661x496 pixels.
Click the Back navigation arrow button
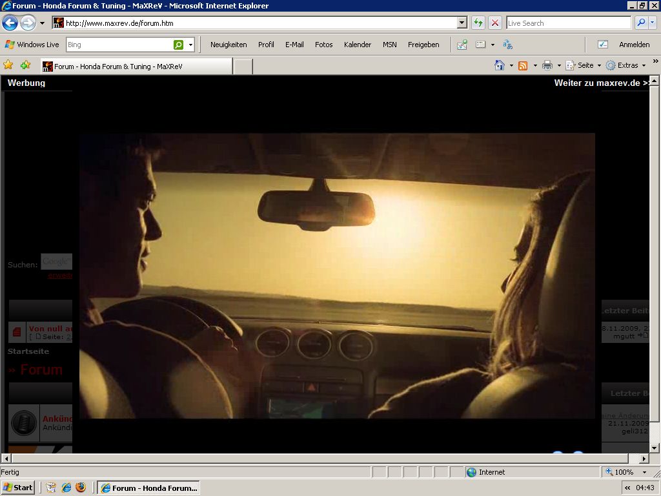10,23
